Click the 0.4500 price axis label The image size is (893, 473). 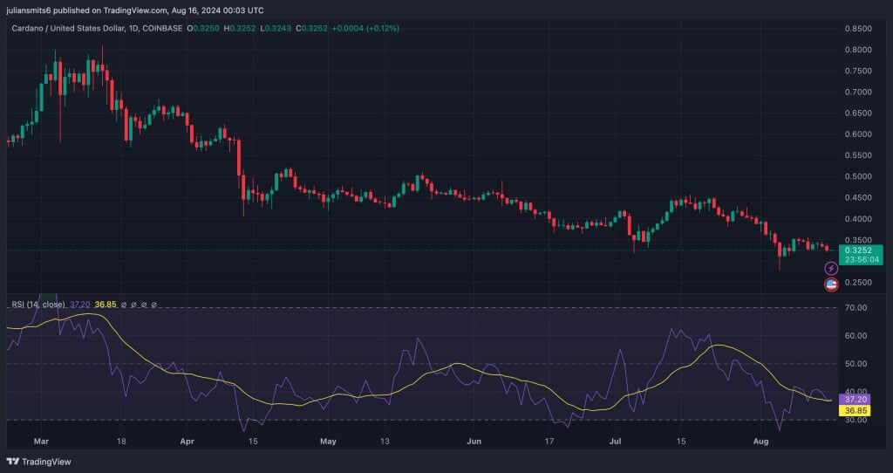[x=858, y=198]
